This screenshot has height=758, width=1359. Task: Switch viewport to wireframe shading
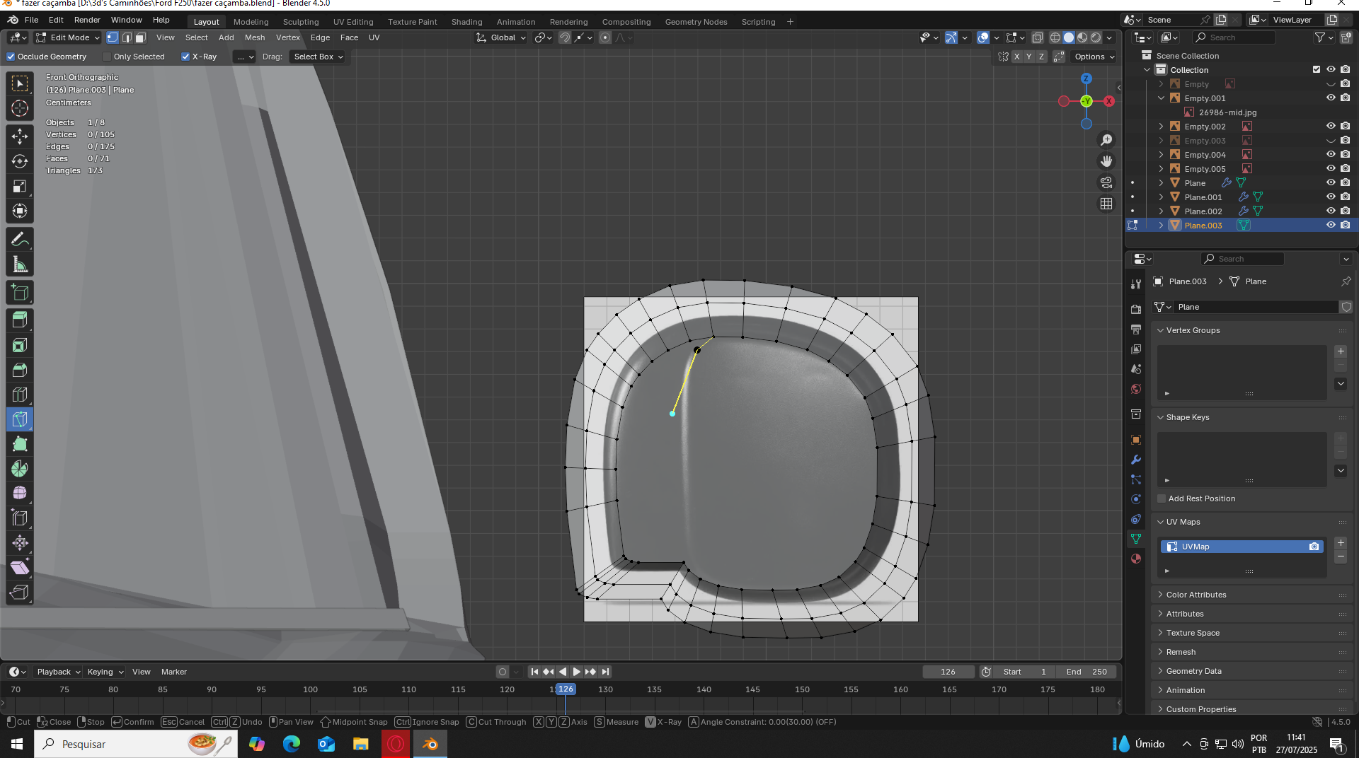coord(1055,37)
